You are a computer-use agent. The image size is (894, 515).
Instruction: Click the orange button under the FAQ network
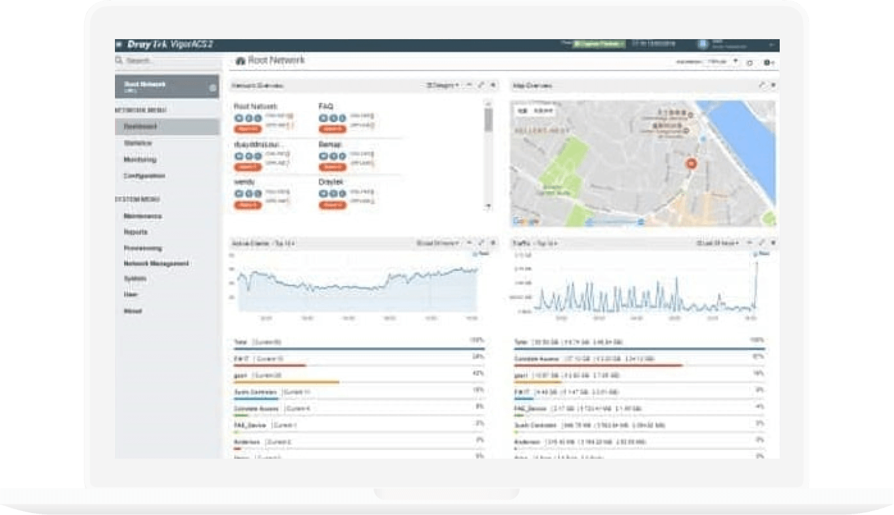tap(332, 129)
